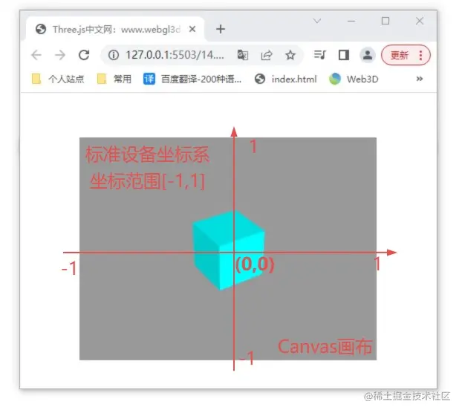The height and width of the screenshot is (413, 462).
Task: Open the Google Translate page icon
Action: 242,55
